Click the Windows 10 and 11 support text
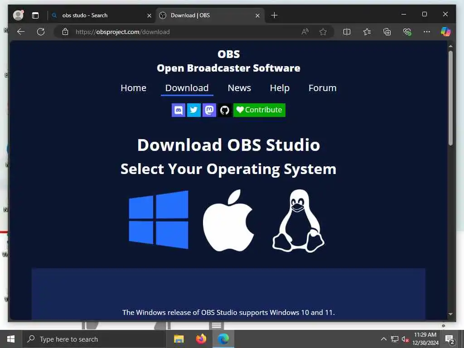 pyautogui.click(x=228, y=313)
